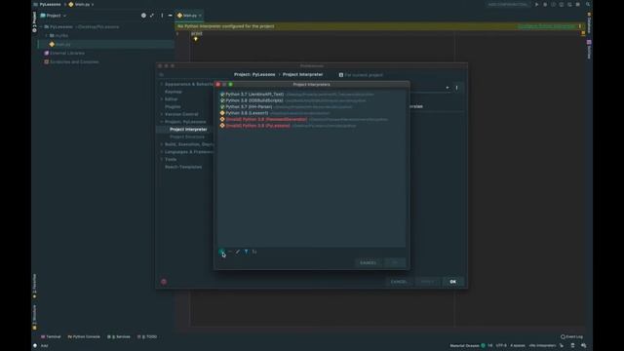The height and width of the screenshot is (351, 624).
Task: Click the interpreter options kebab icon
Action: [x=457, y=88]
